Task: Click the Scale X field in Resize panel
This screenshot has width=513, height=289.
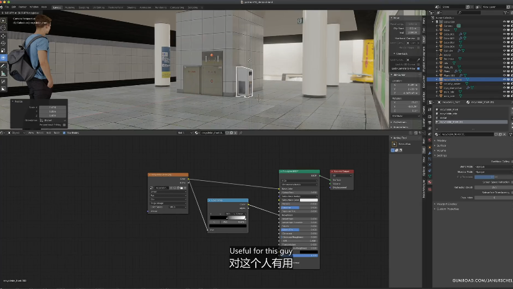Action: point(53,108)
